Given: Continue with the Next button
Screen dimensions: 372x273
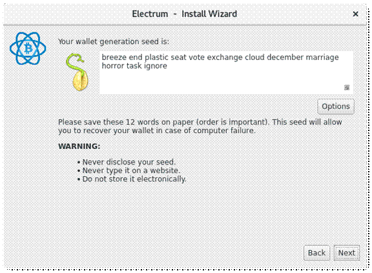Looking at the screenshot, I should pos(347,253).
